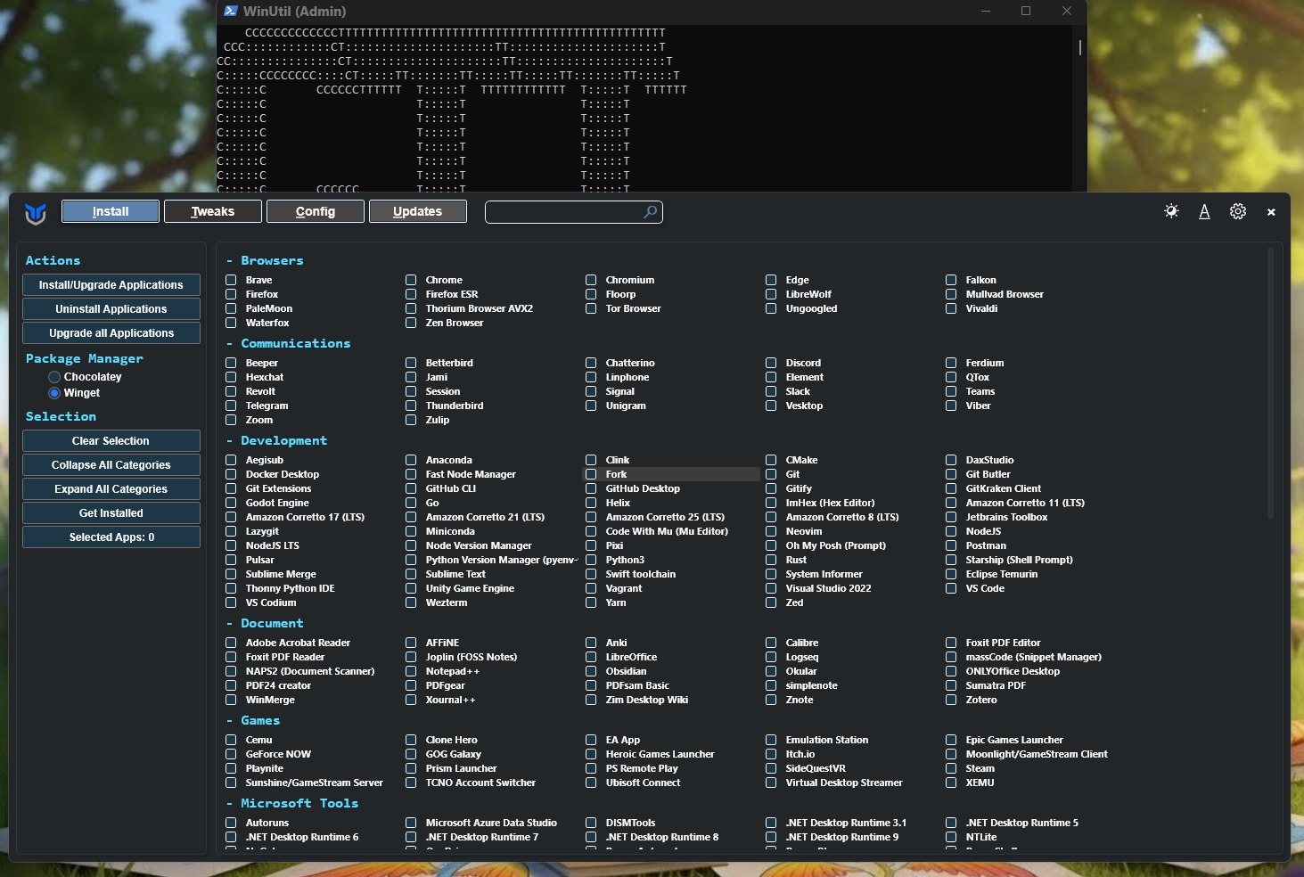Image resolution: width=1304 pixels, height=877 pixels.
Task: Click the Zotero label
Action: coord(981,700)
